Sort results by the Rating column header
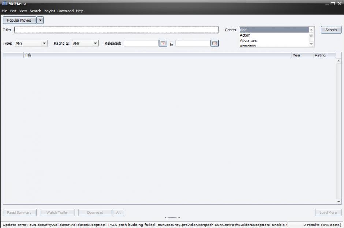 [x=325, y=55]
